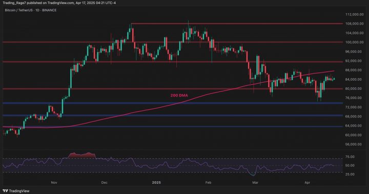Click the Dec label on time axis
This screenshot has height=194, width=369.
point(105,182)
